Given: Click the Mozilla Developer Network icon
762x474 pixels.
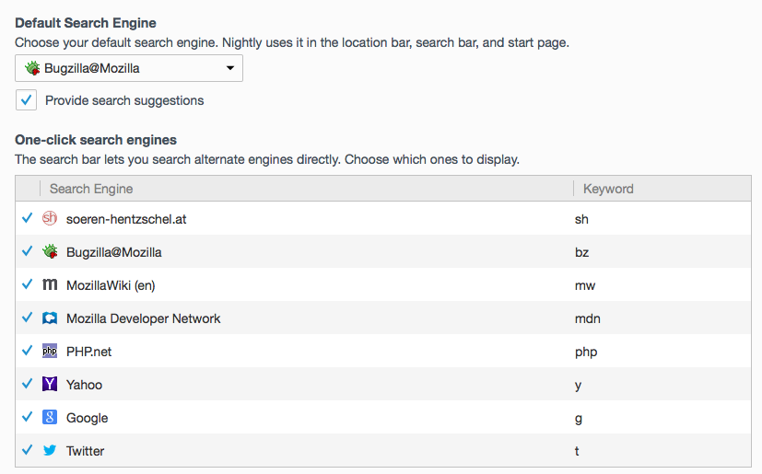Looking at the screenshot, I should click(50, 318).
